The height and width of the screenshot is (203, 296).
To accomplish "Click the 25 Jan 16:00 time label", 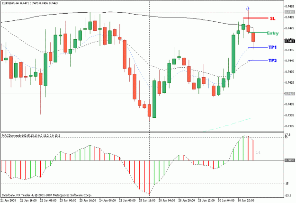I will coord(147,200).
